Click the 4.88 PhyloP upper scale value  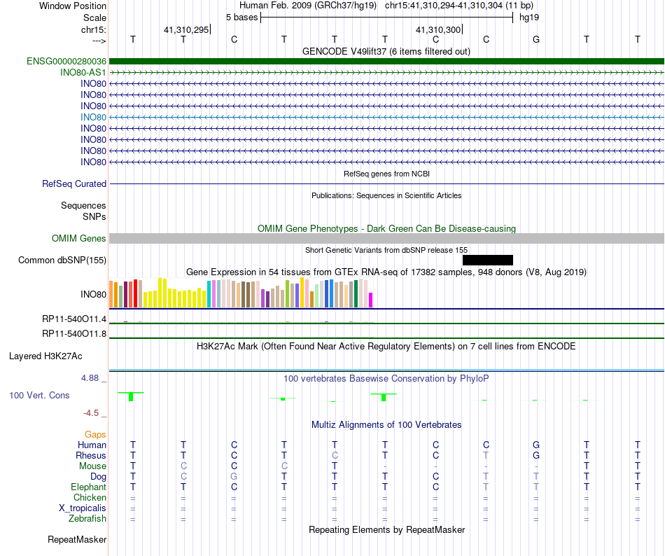tap(90, 378)
